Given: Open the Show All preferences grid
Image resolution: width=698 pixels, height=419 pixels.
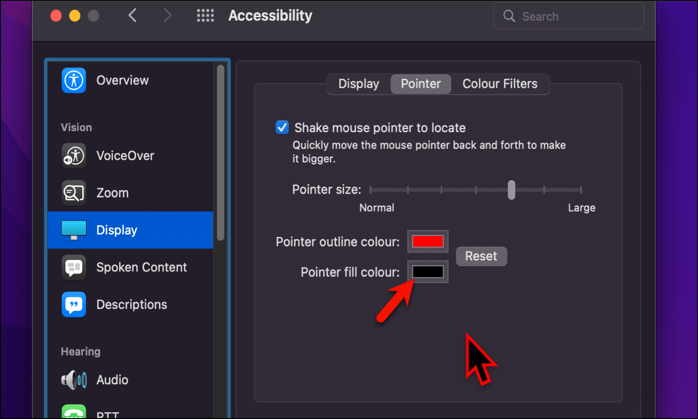Looking at the screenshot, I should [205, 15].
